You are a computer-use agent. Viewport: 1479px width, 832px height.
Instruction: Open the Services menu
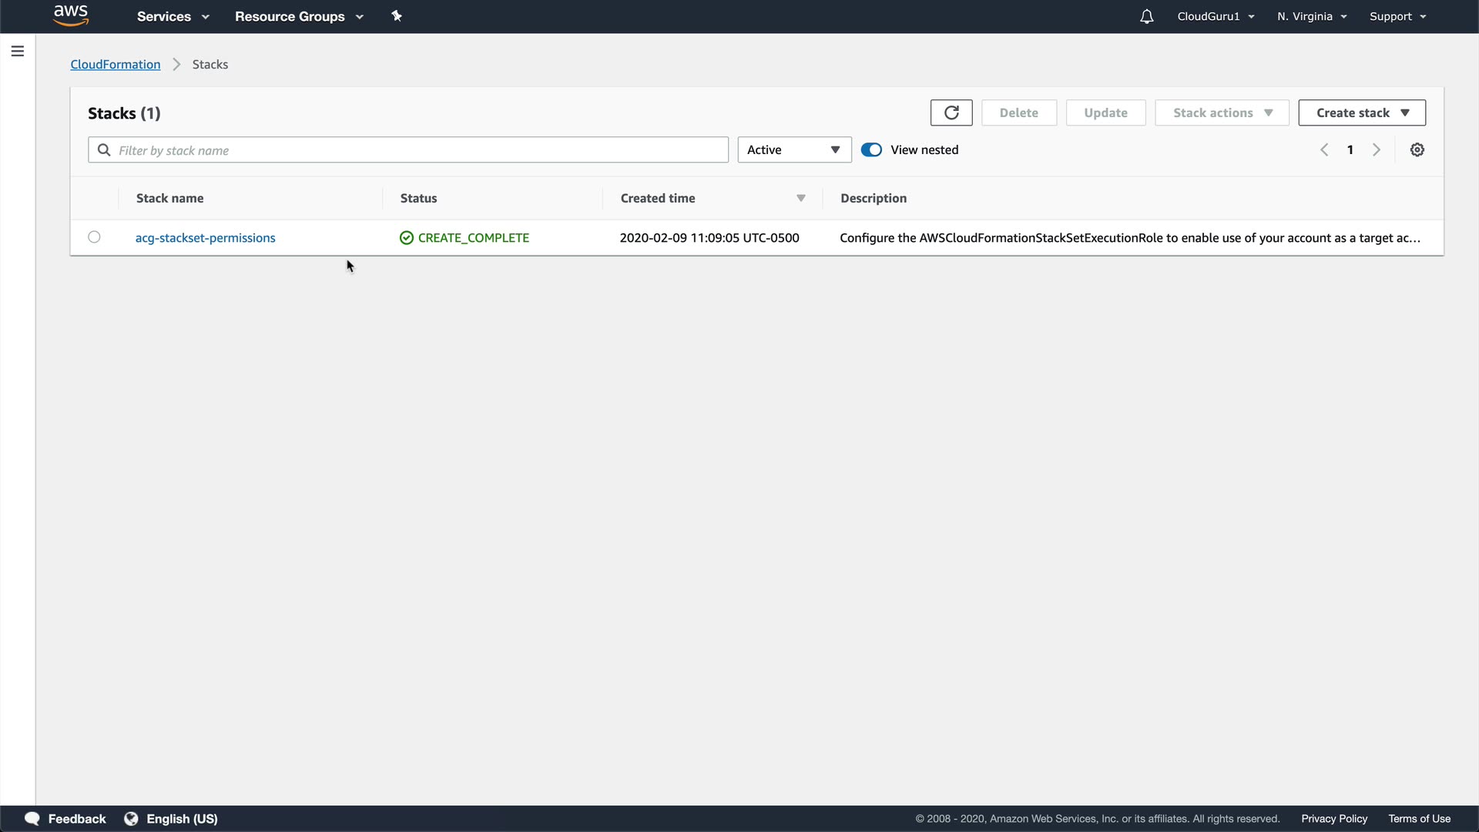click(x=173, y=17)
